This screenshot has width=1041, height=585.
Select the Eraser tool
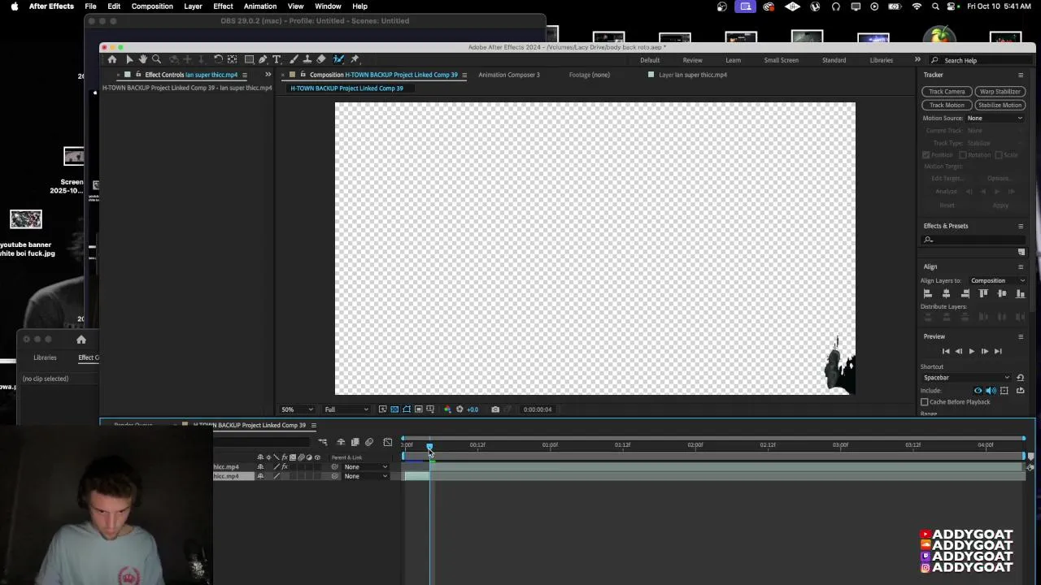pos(321,59)
